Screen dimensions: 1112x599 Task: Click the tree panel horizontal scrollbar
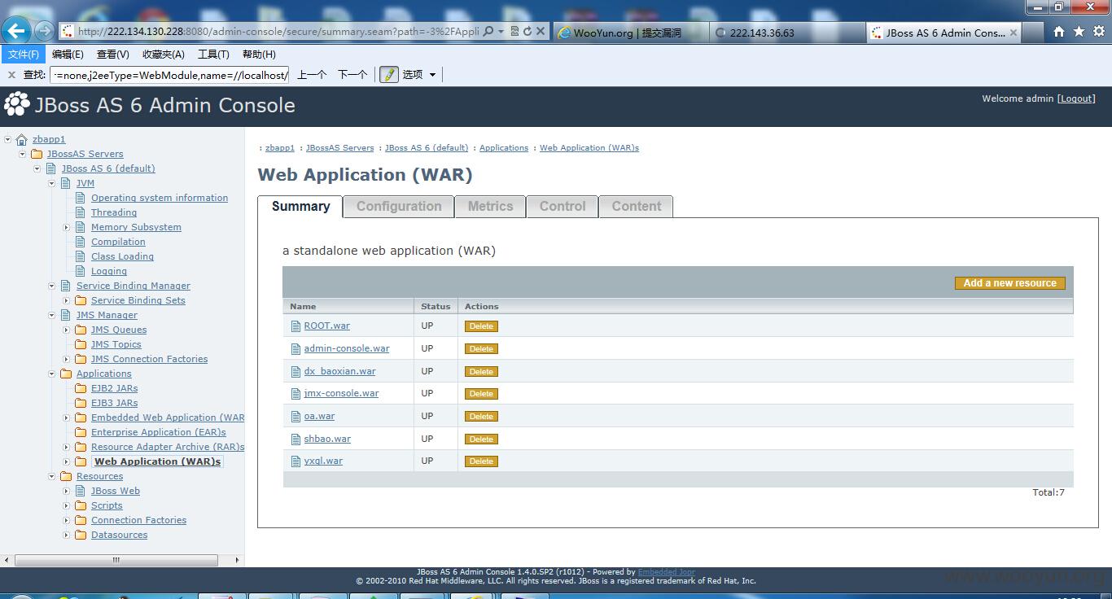click(116, 560)
